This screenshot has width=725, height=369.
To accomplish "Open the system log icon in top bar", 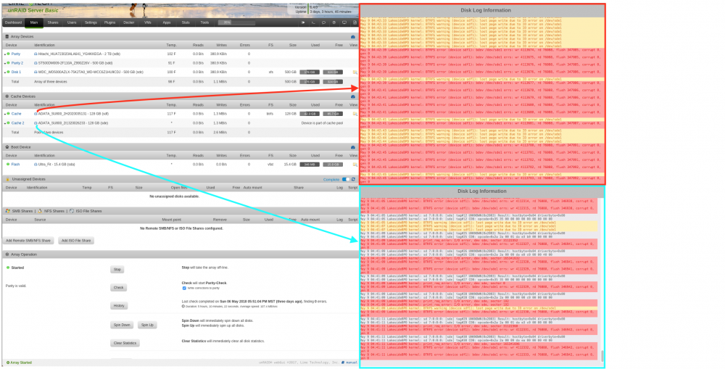I will [355, 22].
